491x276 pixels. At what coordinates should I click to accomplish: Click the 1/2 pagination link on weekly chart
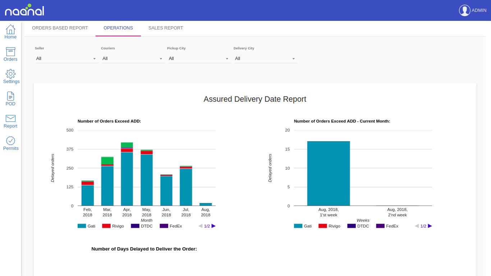click(423, 226)
